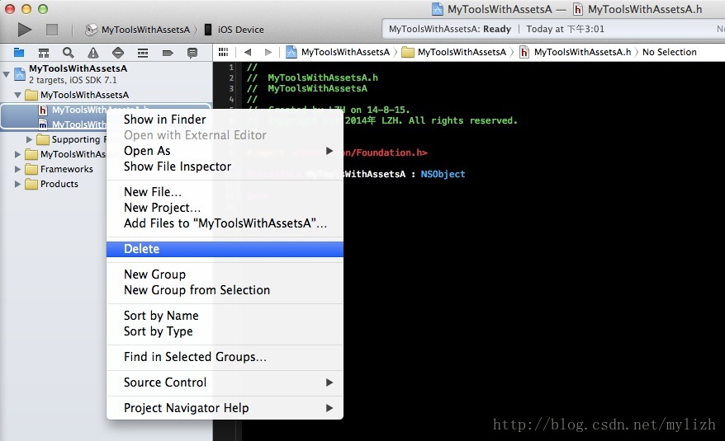Choose Show File Inspector
The width and height of the screenshot is (725, 441).
(x=225, y=167)
